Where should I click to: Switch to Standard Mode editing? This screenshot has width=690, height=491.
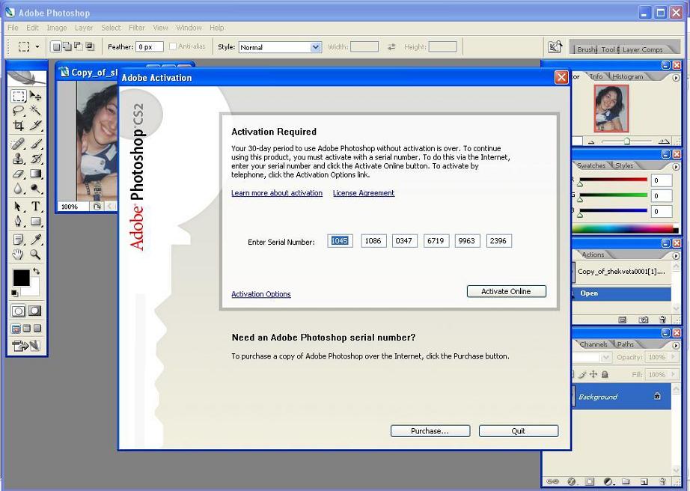tap(19, 311)
